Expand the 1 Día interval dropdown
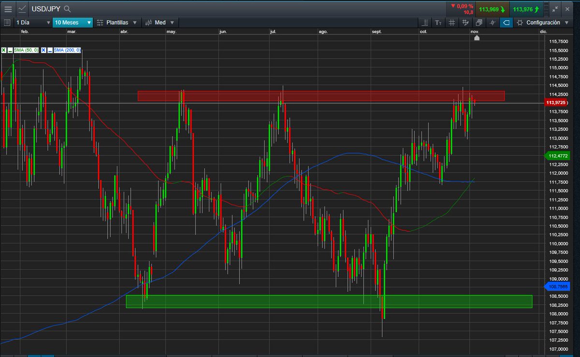 click(33, 22)
